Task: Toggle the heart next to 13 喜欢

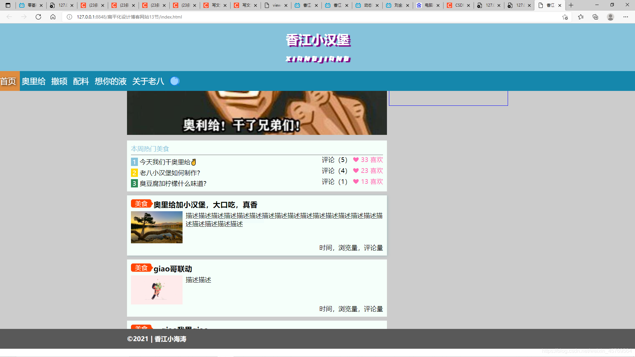Action: [x=356, y=182]
